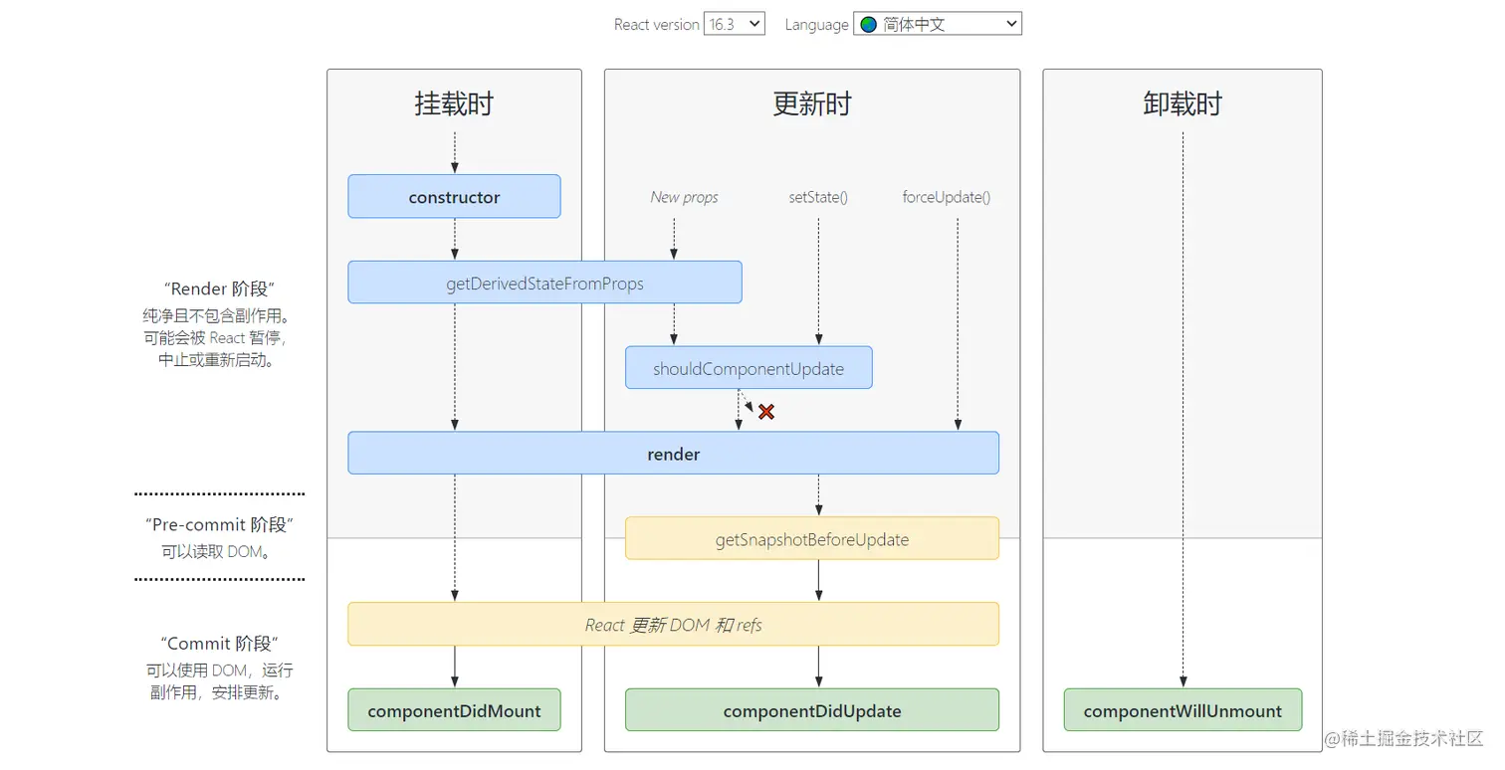Open the React version 16.3 dropdown

point(734,24)
